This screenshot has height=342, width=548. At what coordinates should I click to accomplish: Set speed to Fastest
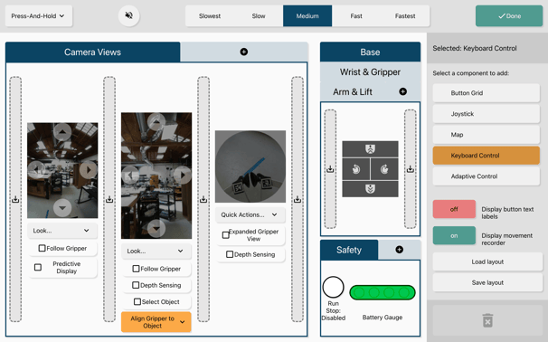405,15
